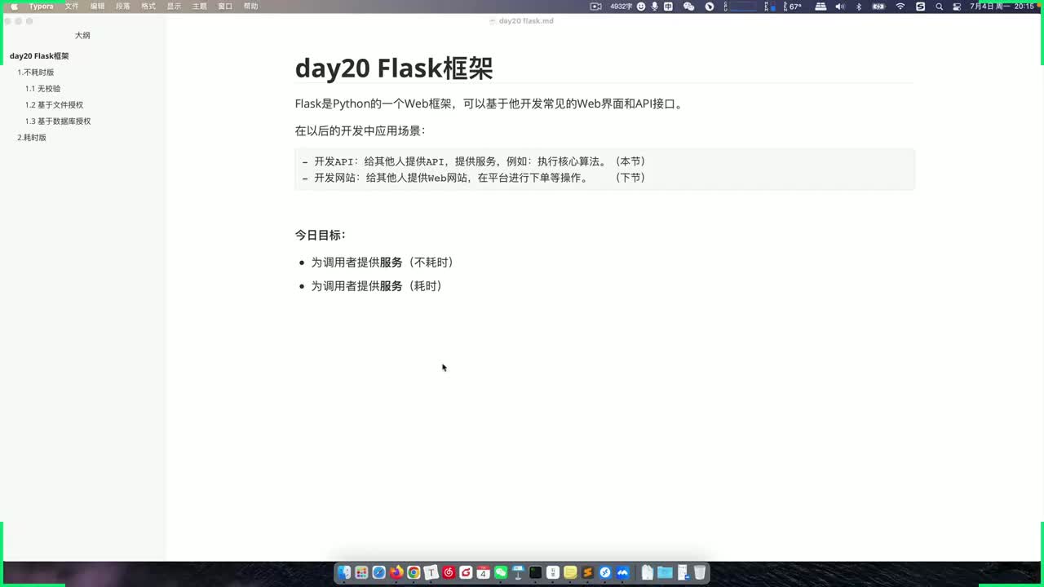
Task: Click the battery status icon
Action: click(878, 6)
